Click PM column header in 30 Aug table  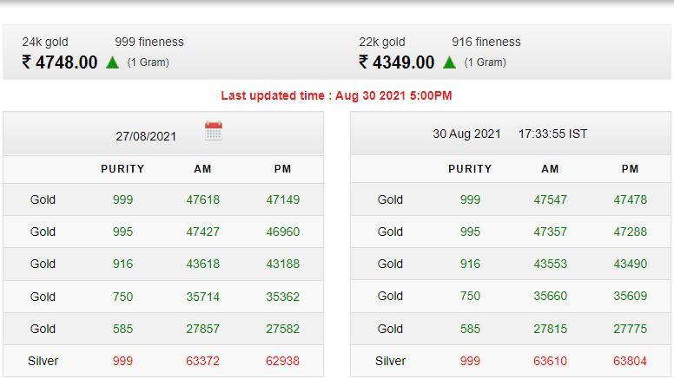coord(630,169)
